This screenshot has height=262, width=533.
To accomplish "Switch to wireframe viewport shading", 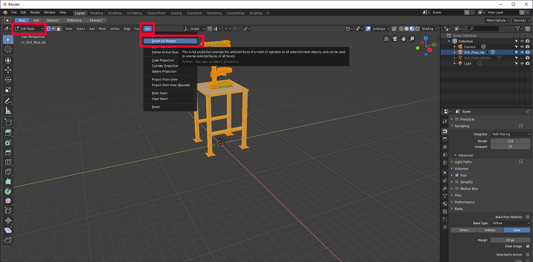I will point(401,29).
